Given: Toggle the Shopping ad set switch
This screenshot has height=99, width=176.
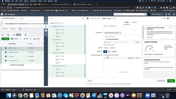Looking at the screenshot, I should (x=6, y=56).
